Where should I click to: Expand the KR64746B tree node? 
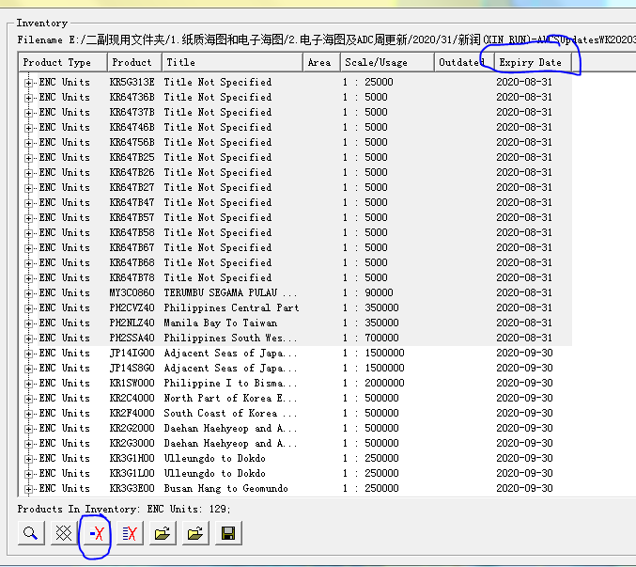28,128
